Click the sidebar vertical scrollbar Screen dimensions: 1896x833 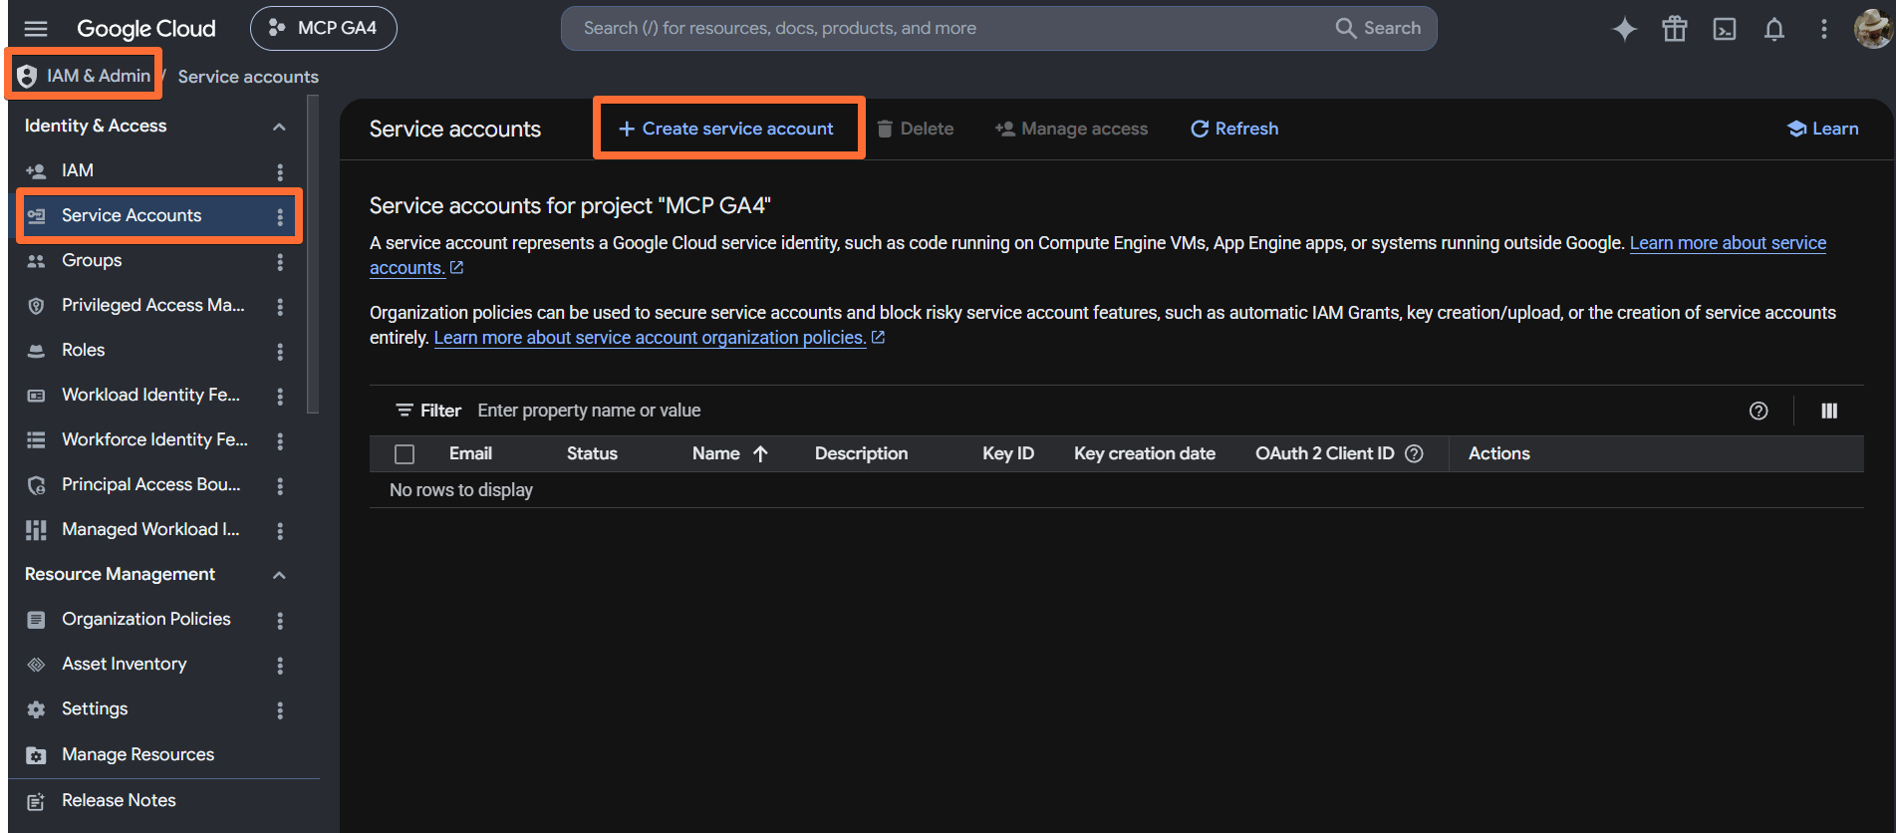click(x=313, y=254)
